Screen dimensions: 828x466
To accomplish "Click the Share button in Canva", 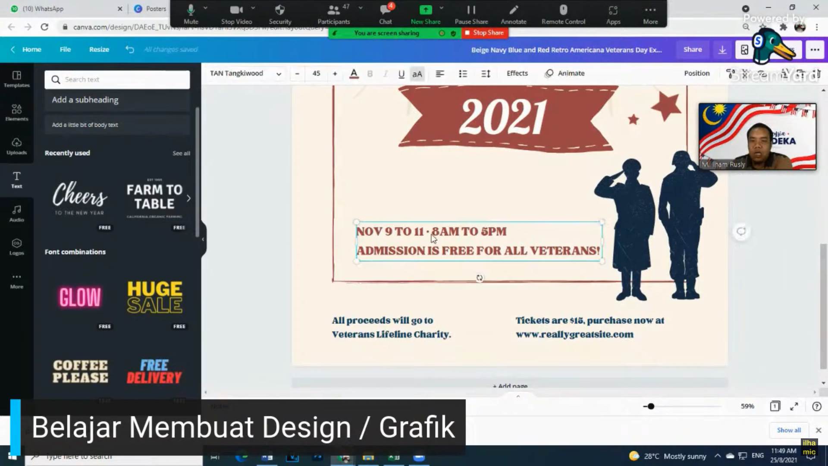I will point(693,50).
